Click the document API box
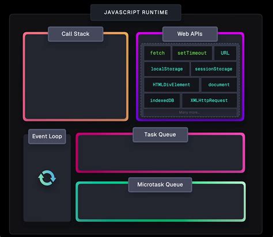Viewport: 273px width, 237px height. [x=219, y=85]
